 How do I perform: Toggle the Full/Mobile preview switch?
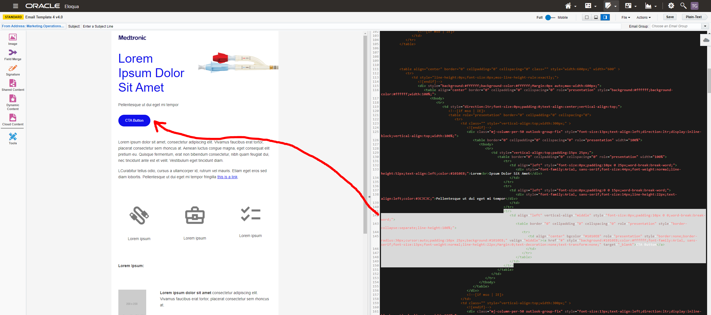point(550,17)
